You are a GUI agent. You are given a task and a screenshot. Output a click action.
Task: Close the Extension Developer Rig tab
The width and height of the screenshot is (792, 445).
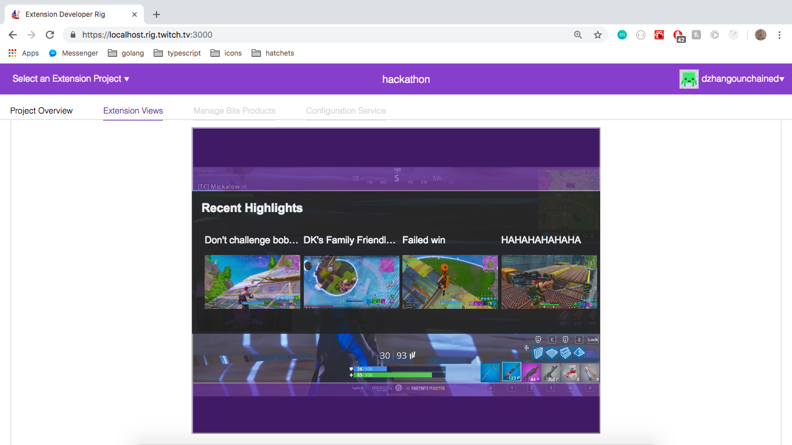point(135,14)
